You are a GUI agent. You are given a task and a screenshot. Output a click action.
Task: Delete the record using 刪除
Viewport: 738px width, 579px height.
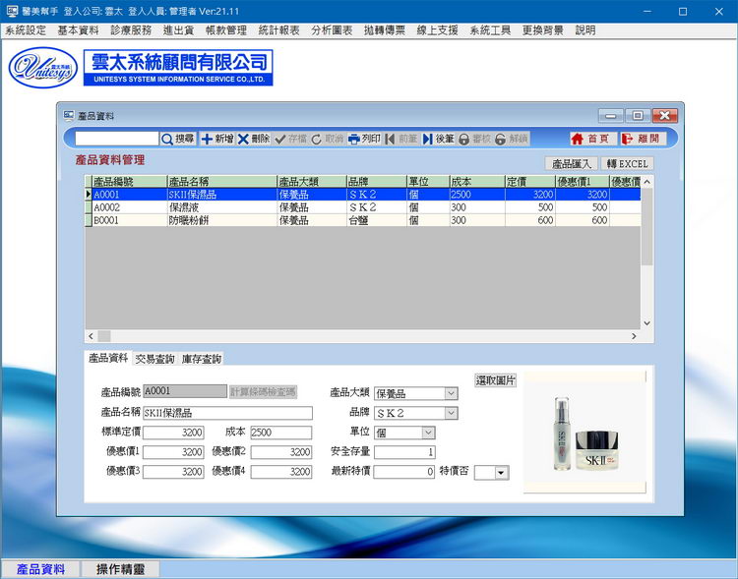tap(254, 140)
